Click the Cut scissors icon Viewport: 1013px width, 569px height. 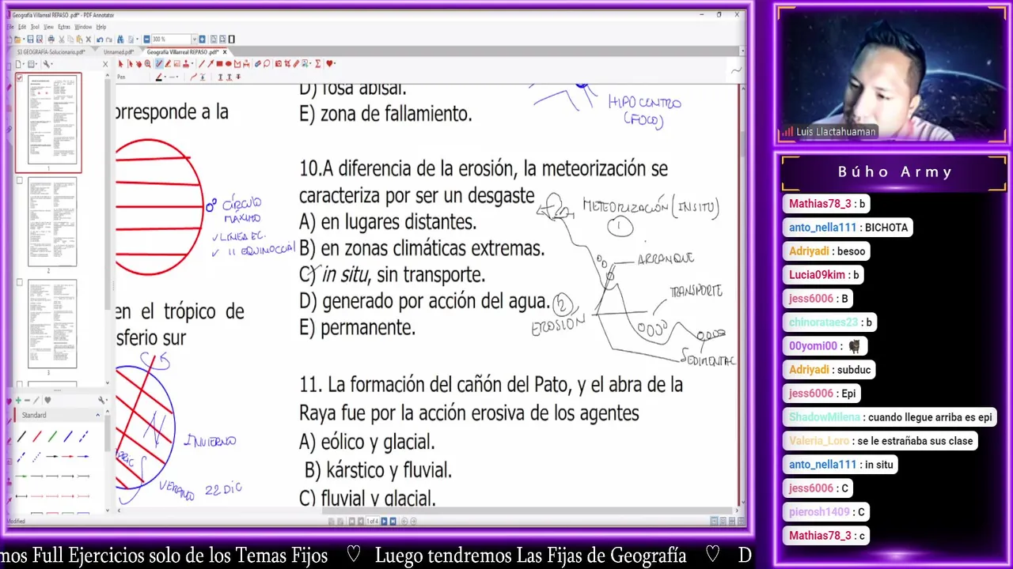(61, 40)
